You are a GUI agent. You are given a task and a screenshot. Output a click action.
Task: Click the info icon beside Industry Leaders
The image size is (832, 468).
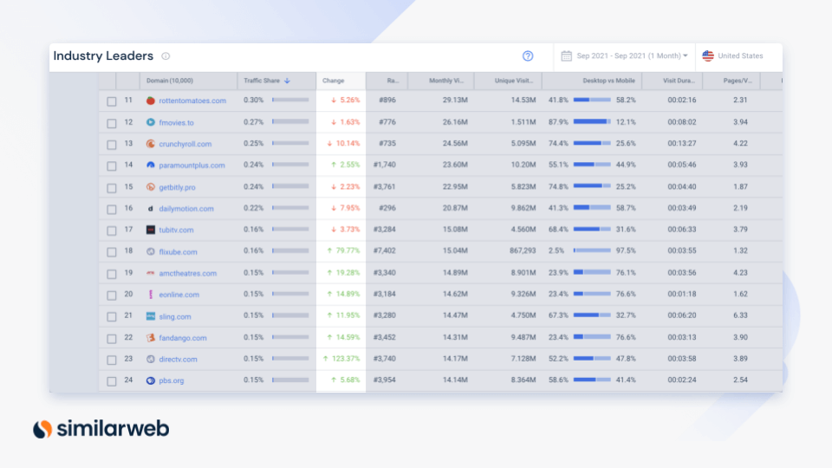pyautogui.click(x=166, y=56)
